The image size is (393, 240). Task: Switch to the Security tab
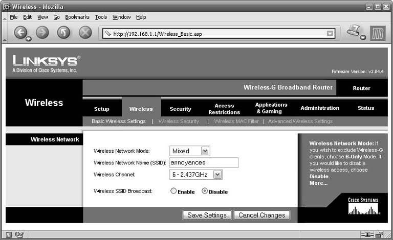[x=180, y=109]
